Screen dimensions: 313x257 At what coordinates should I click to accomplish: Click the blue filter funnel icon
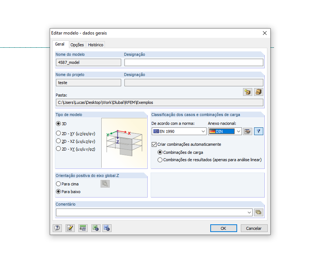point(259,131)
